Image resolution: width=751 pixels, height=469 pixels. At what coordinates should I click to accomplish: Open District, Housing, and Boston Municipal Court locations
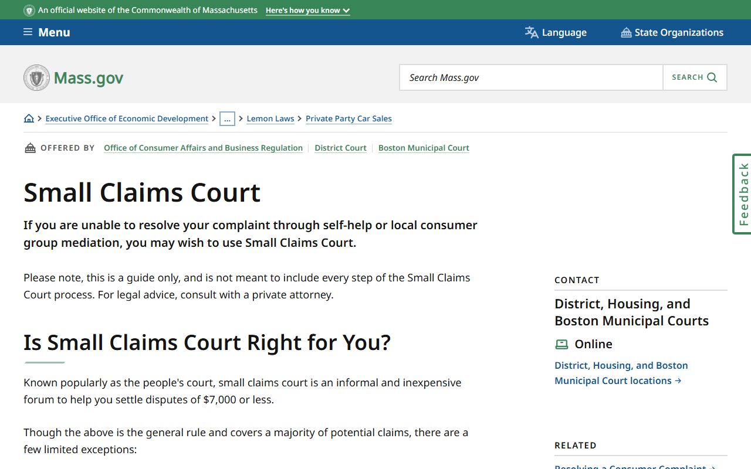[621, 373]
